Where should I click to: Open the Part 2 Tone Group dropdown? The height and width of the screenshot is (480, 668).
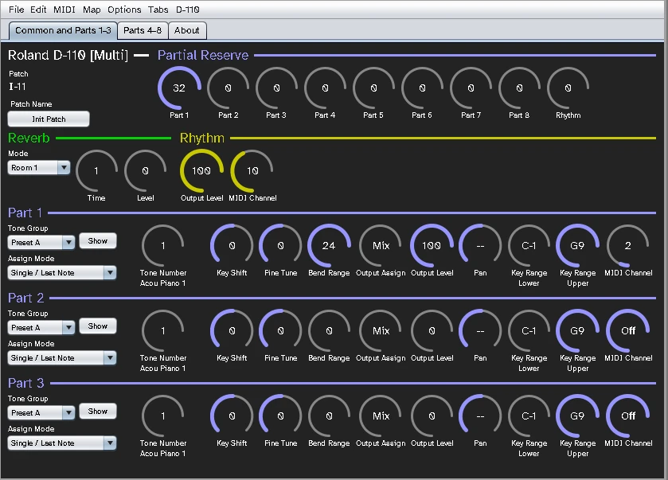[41, 327]
